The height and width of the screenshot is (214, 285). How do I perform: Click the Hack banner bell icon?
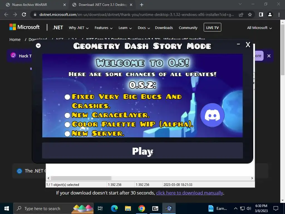point(13,55)
